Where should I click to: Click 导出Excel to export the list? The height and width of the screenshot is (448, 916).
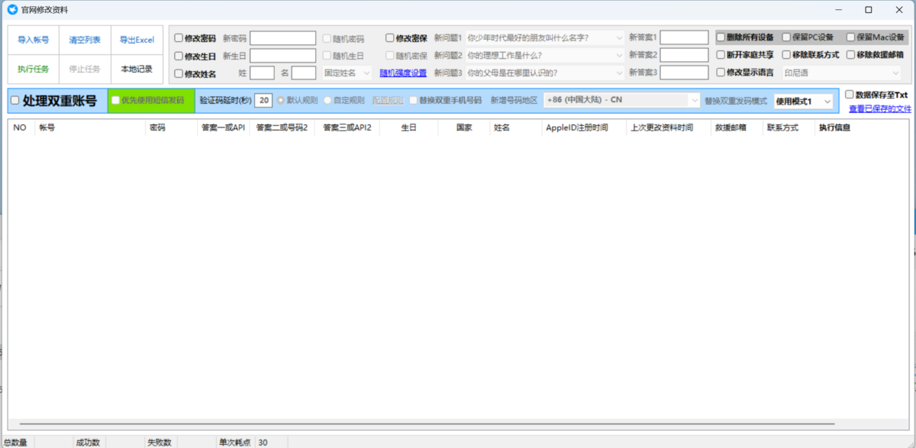137,40
